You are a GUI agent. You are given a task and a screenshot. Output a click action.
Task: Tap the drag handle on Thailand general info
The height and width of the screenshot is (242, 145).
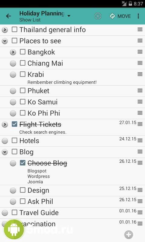[x=140, y=29]
